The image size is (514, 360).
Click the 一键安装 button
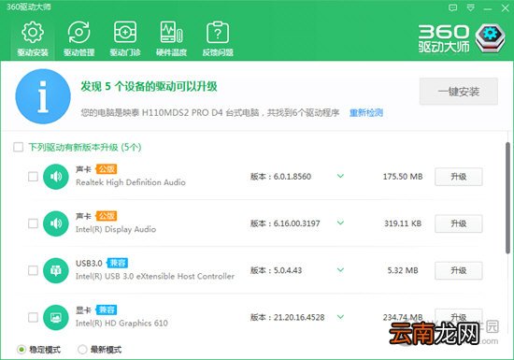(x=459, y=92)
